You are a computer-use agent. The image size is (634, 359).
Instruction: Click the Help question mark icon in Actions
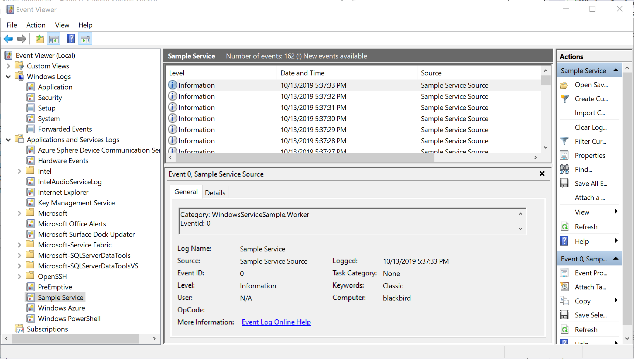[564, 241]
